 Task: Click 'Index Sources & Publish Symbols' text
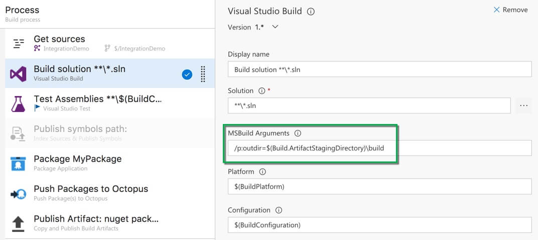click(x=78, y=138)
